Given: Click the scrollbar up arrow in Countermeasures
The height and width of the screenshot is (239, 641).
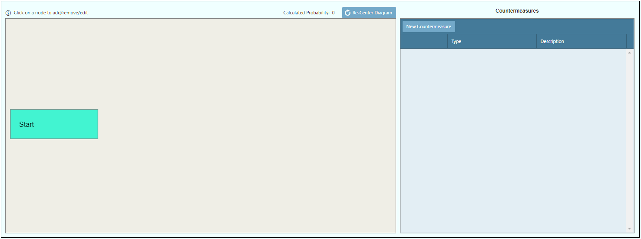Looking at the screenshot, I should (x=630, y=53).
